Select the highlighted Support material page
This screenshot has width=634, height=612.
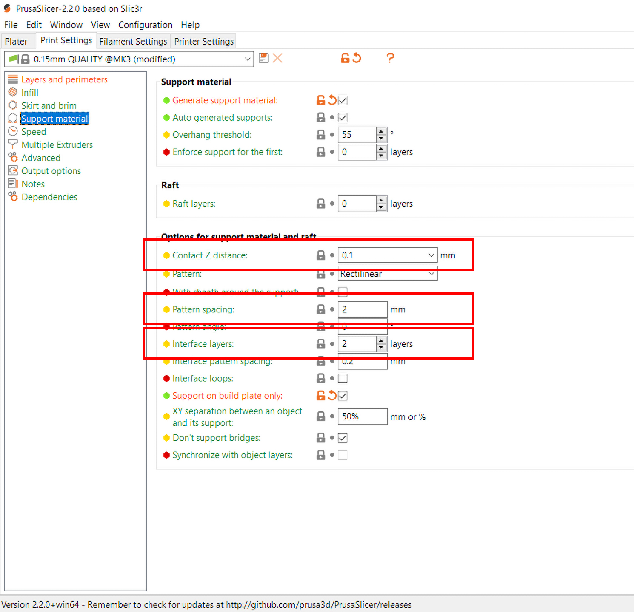55,119
